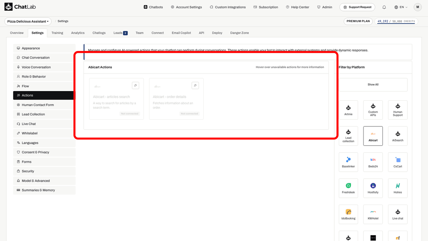Screen dimensions: 428x241
Task: Open the Leads tab
Action: click(121, 33)
